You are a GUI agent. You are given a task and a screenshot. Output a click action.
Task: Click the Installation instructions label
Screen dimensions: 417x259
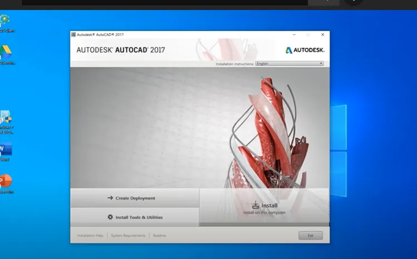[234, 64]
